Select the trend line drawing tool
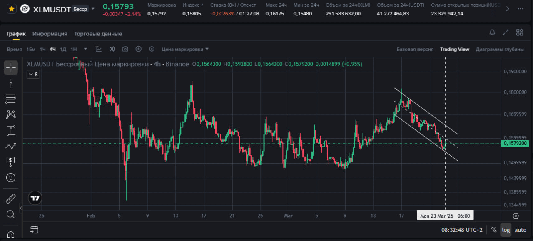 [x=11, y=83]
